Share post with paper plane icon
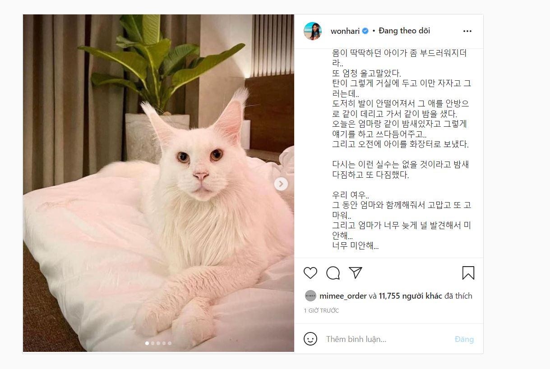Viewport: 550px width, 369px height. (356, 272)
